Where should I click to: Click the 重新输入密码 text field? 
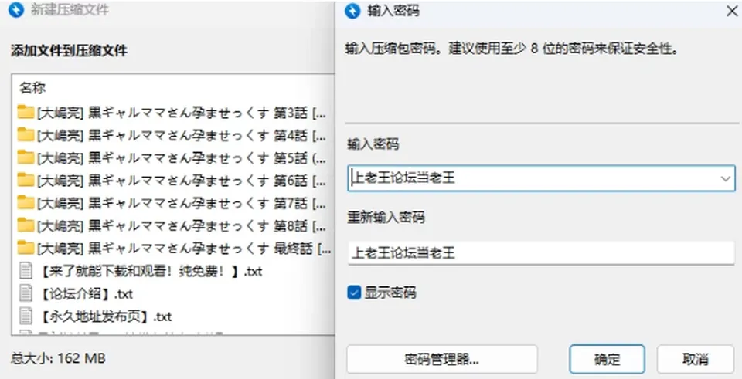pyautogui.click(x=541, y=253)
